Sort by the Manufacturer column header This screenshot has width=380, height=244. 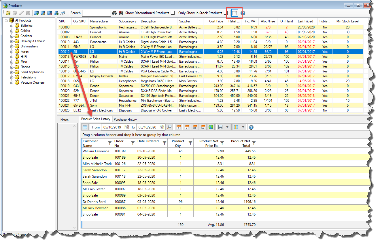(x=99, y=21)
